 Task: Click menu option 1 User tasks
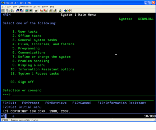pos(25,32)
